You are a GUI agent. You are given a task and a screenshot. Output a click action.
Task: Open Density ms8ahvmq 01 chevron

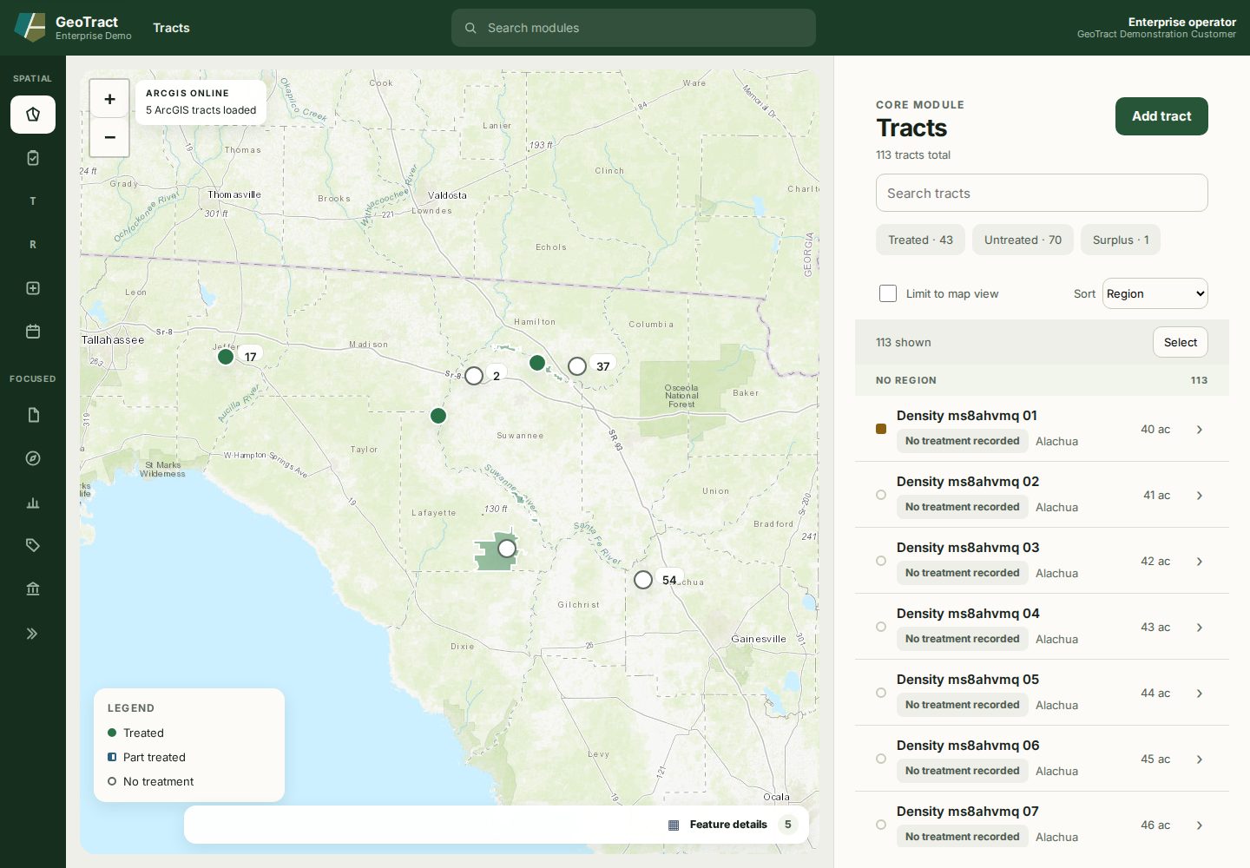pos(1200,430)
